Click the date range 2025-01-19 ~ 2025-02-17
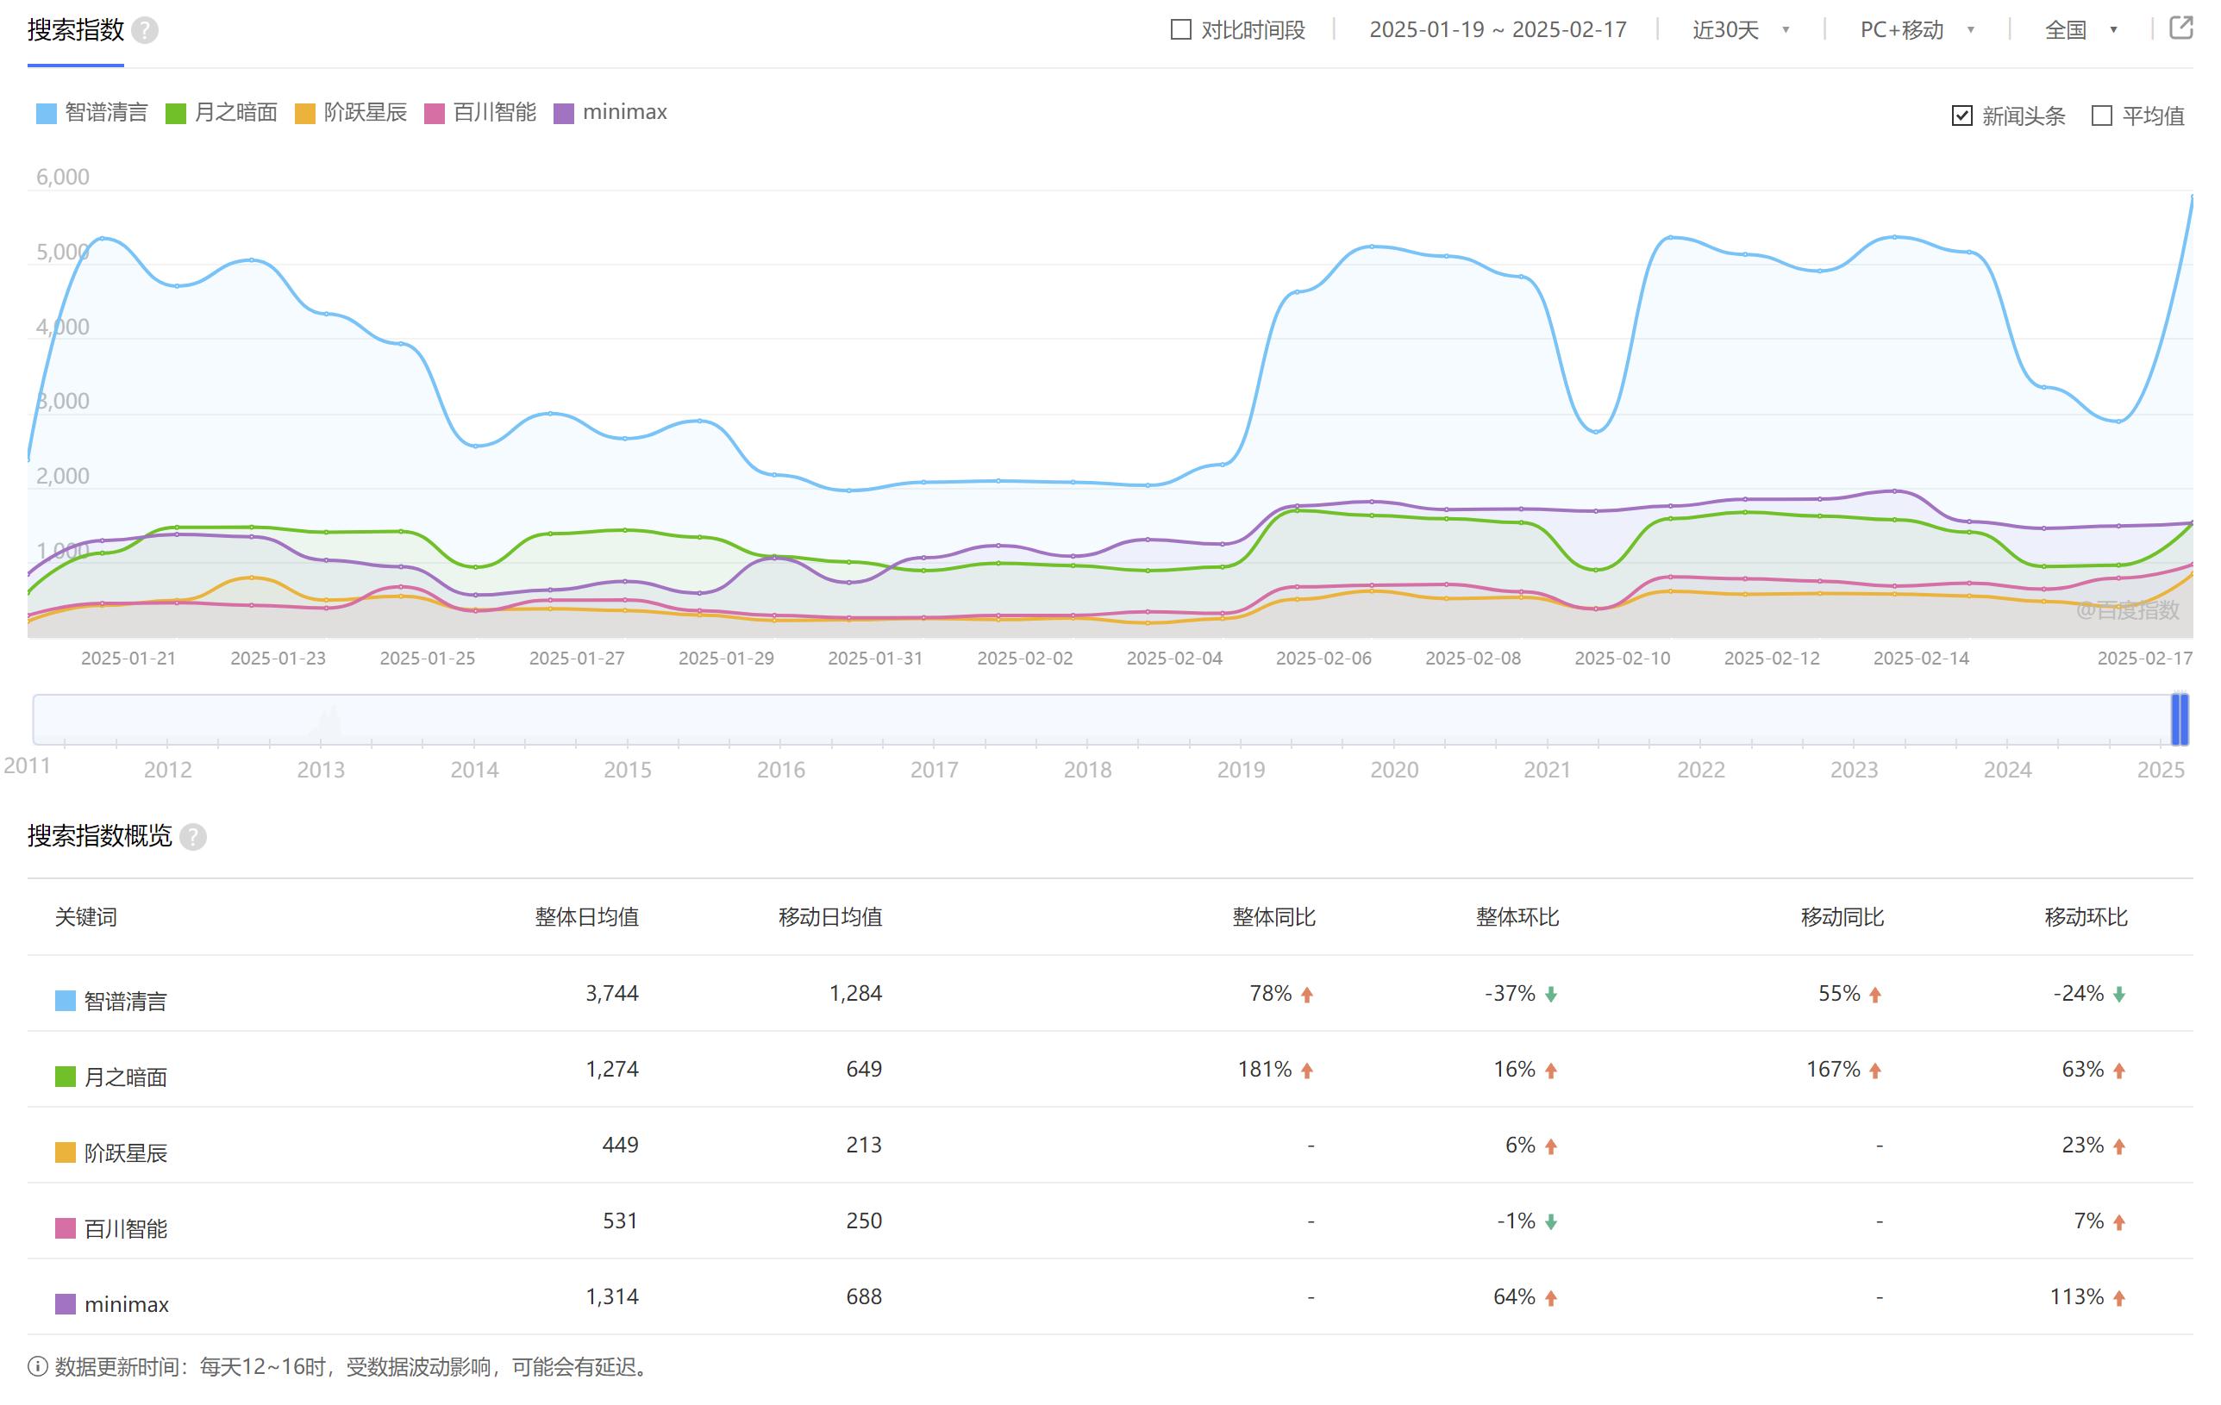The width and height of the screenshot is (2221, 1405). (1497, 29)
